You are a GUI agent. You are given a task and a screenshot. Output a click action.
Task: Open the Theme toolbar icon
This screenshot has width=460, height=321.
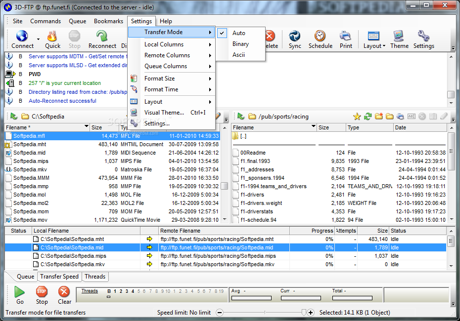[x=398, y=36]
